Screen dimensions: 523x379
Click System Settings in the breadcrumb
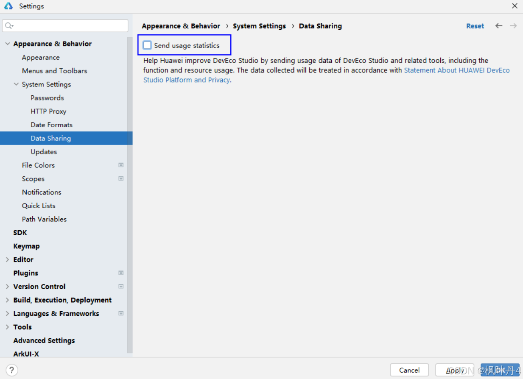click(x=259, y=26)
